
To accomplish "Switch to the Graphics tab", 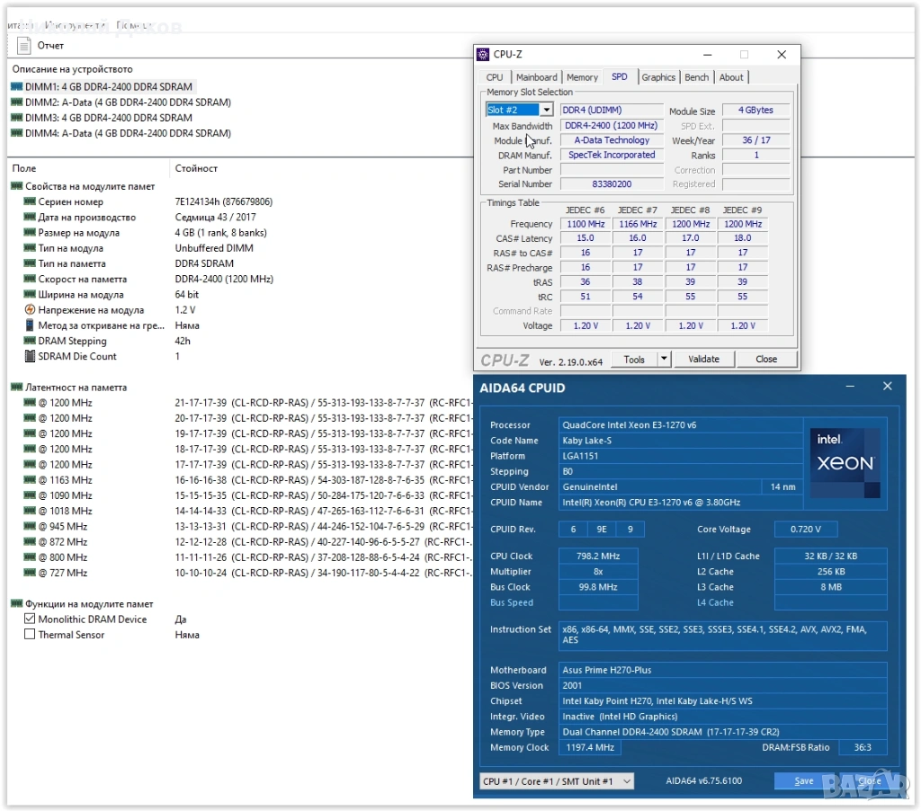I will 658,77.
